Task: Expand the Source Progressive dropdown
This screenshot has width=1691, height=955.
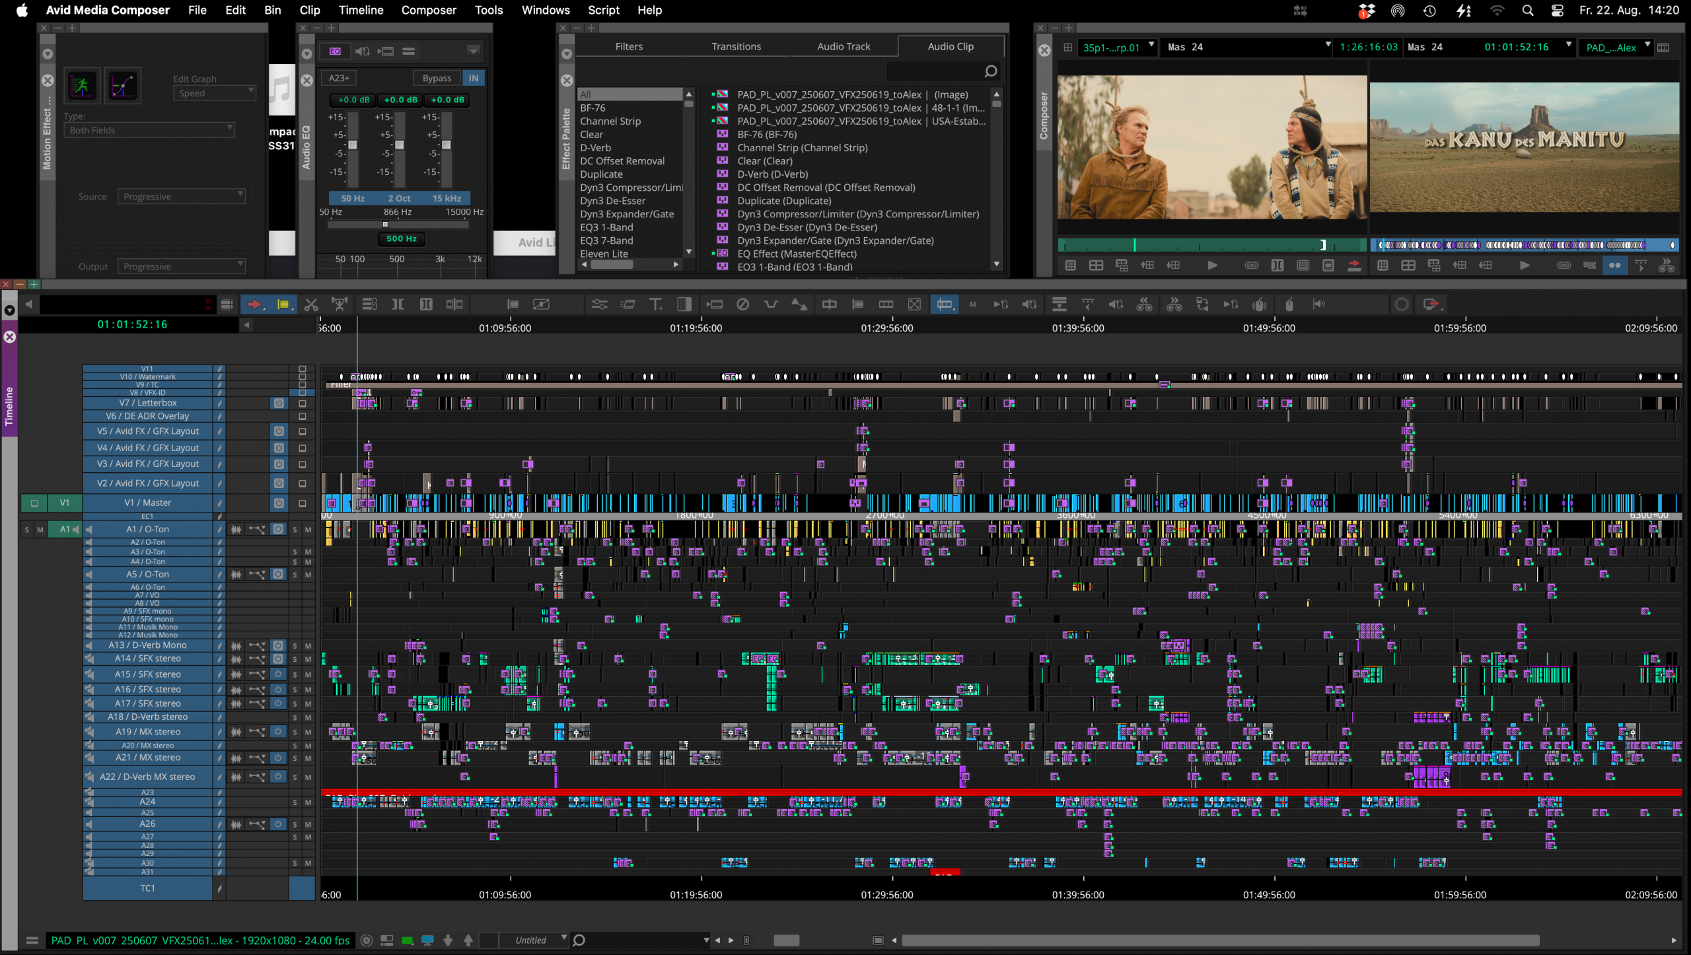Action: pos(182,197)
